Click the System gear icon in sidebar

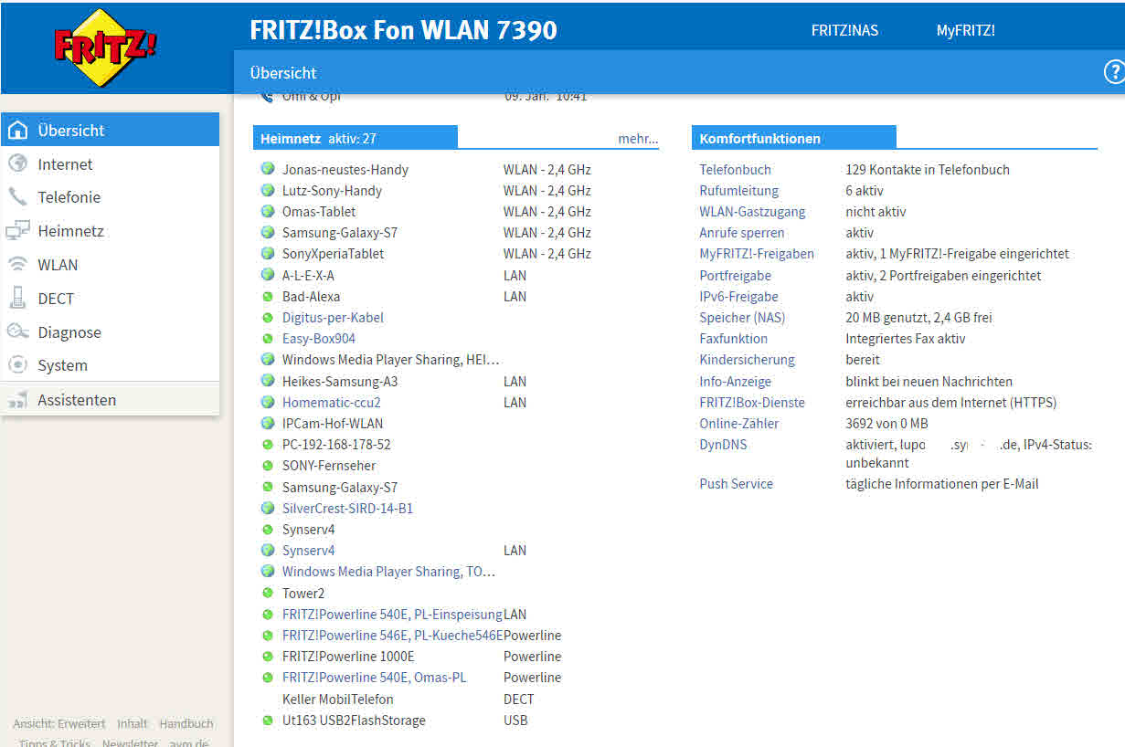(x=17, y=365)
